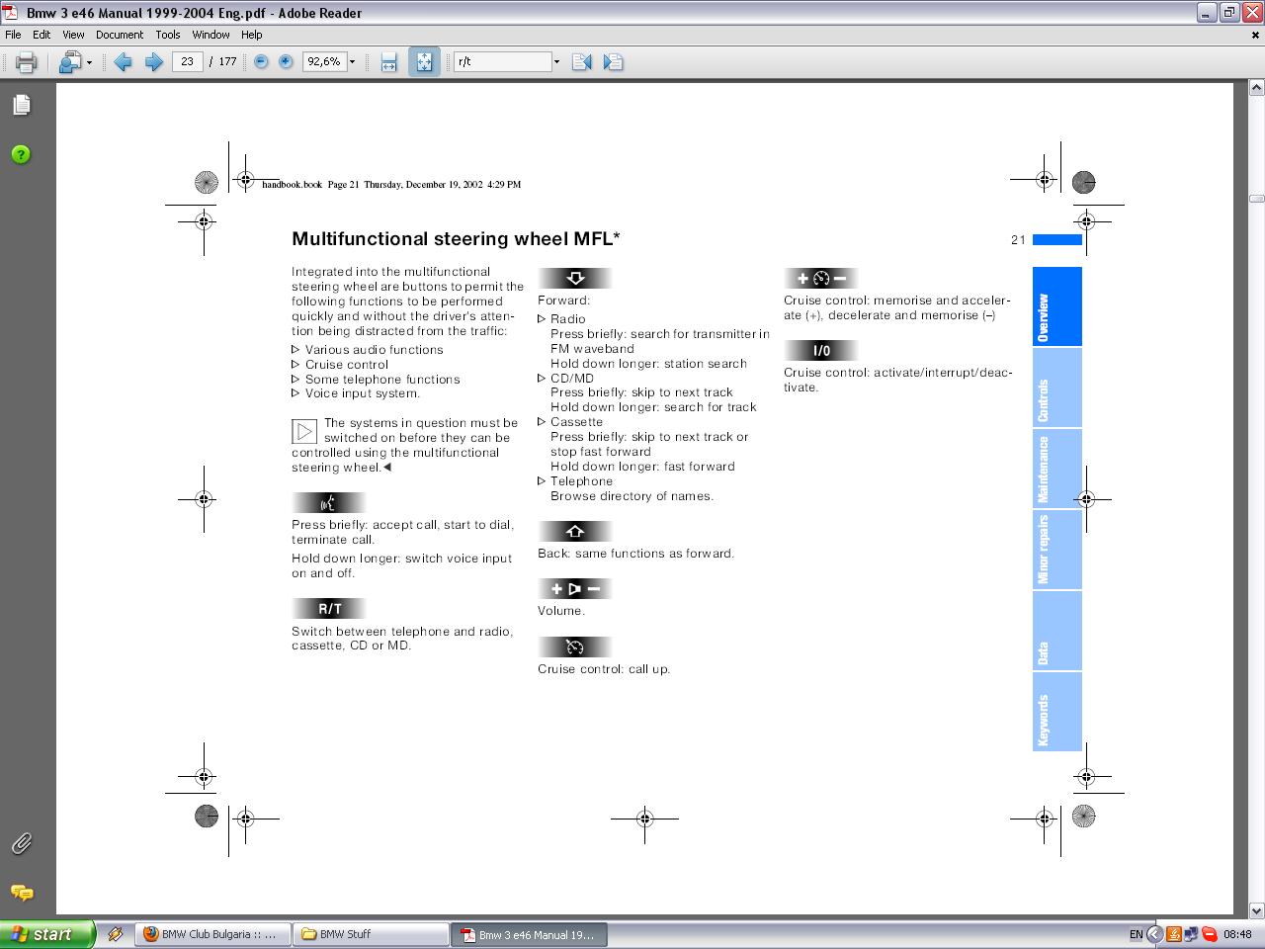Click the Print icon in the toolbar
Image resolution: width=1265 pixels, height=949 pixels.
26,62
